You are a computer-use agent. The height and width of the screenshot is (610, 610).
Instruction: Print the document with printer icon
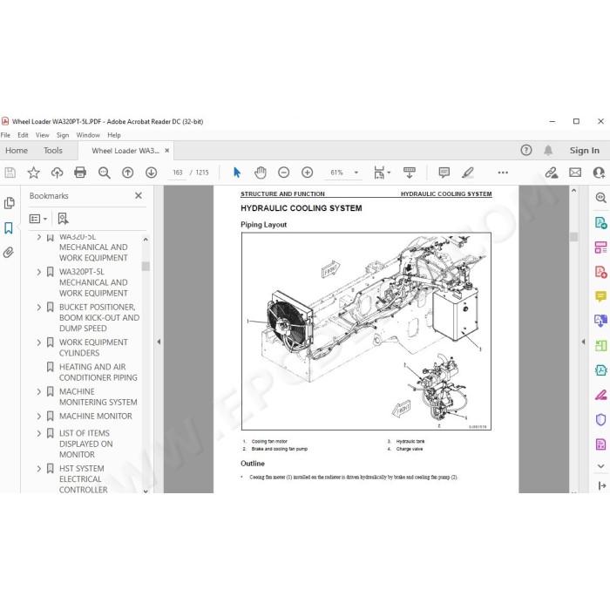pos(80,173)
